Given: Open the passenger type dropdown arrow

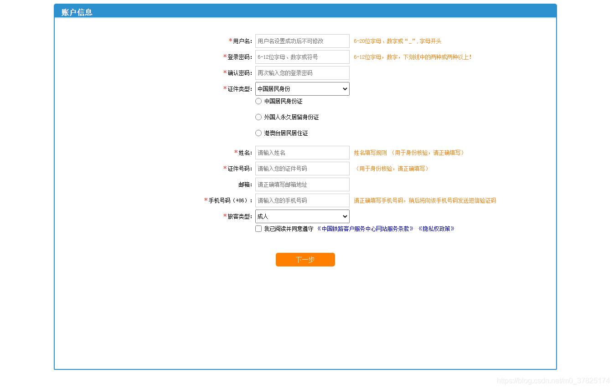Looking at the screenshot, I should 345,216.
